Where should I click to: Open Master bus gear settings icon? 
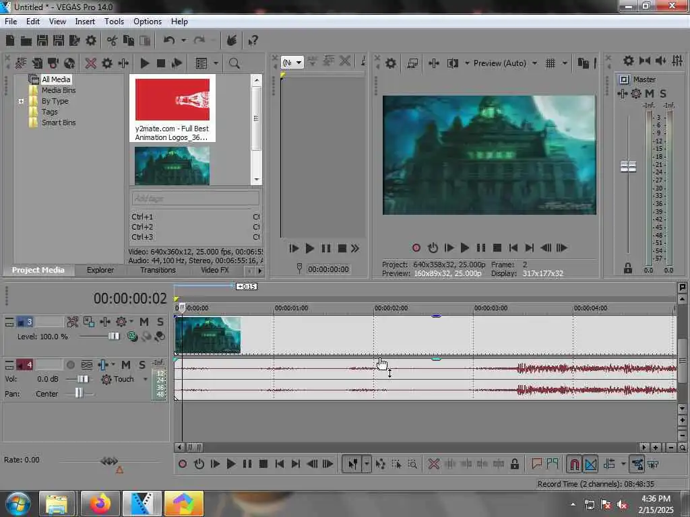click(x=629, y=61)
